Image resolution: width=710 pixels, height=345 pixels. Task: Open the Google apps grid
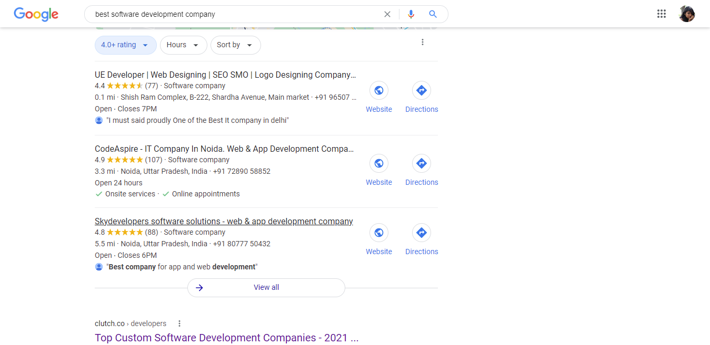point(662,14)
